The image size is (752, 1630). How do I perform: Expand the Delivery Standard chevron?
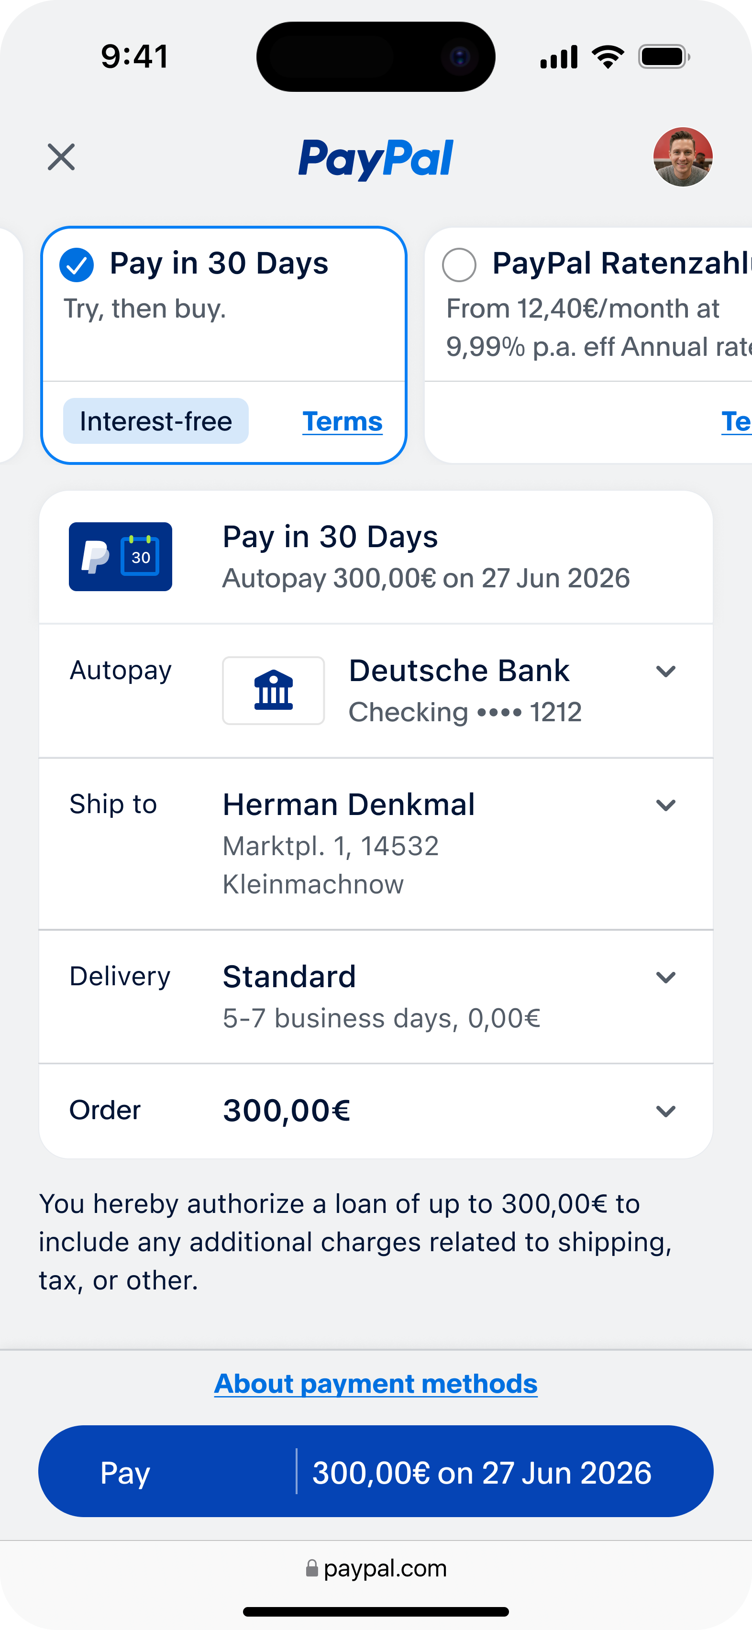pyautogui.click(x=666, y=978)
